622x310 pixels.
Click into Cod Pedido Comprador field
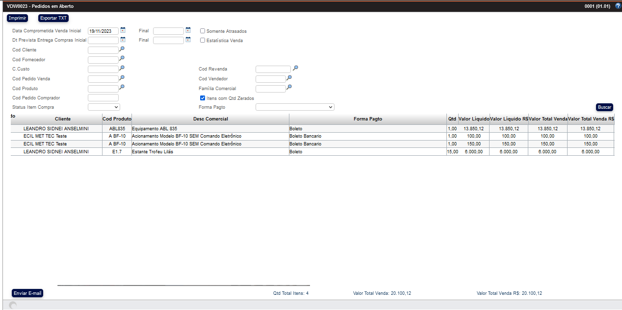click(x=103, y=98)
